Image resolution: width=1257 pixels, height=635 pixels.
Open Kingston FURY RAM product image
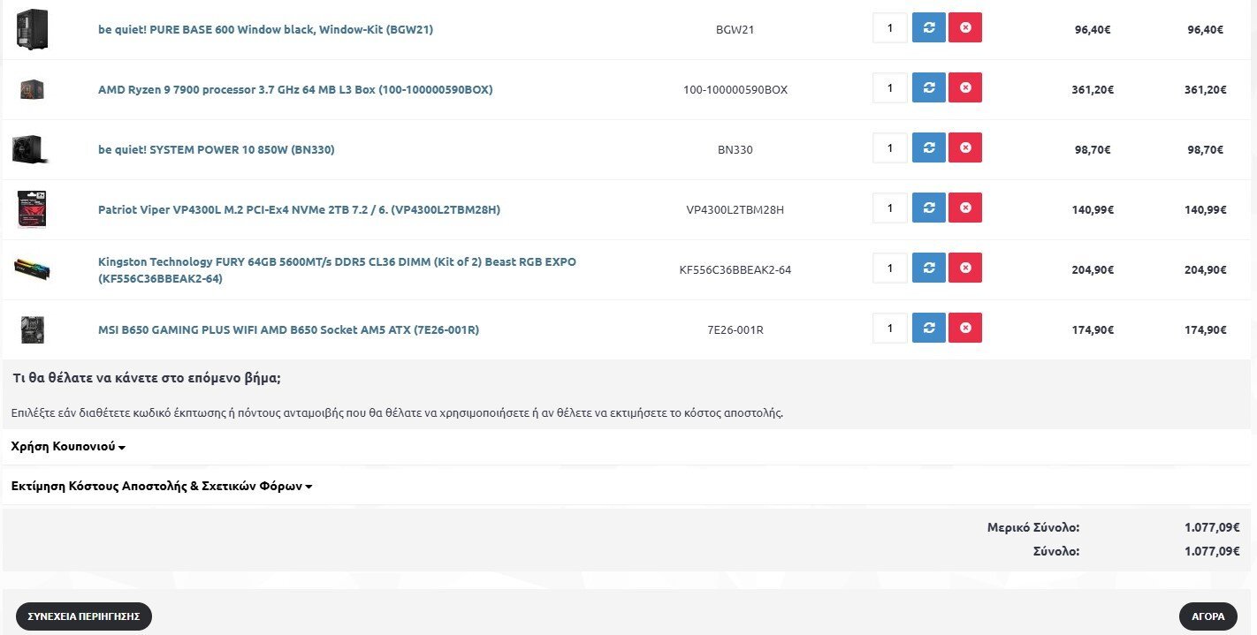32,268
